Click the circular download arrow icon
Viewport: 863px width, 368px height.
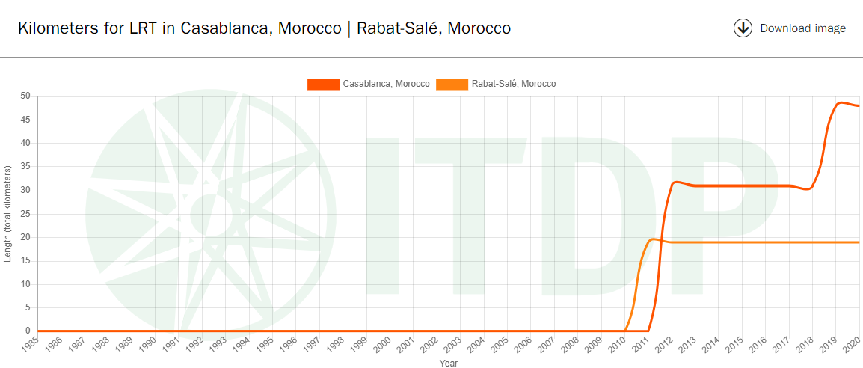pos(743,28)
